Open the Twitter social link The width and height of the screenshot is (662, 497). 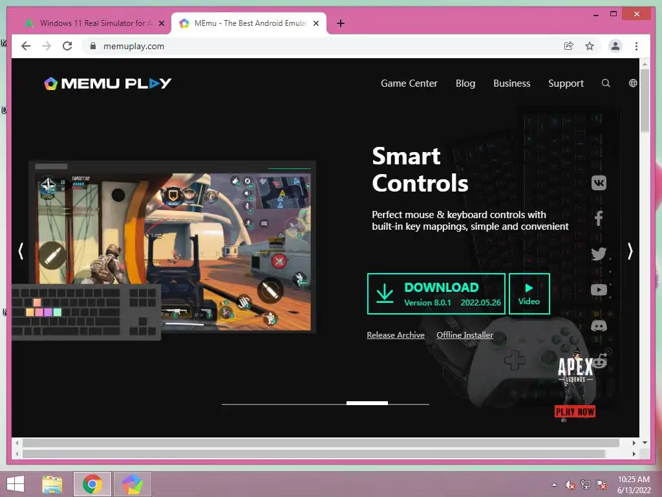point(599,254)
